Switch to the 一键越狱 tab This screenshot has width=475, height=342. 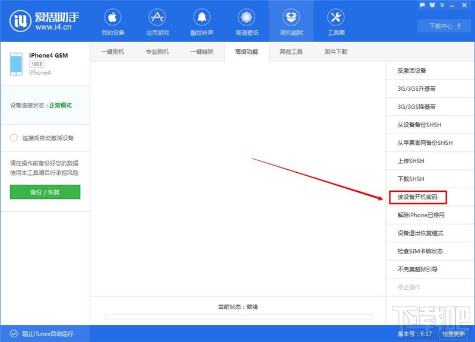pos(202,52)
